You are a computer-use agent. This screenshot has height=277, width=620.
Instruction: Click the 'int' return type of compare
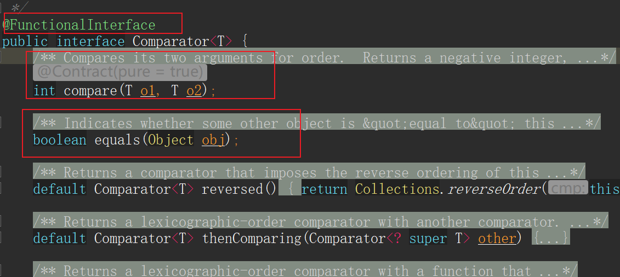tap(44, 91)
